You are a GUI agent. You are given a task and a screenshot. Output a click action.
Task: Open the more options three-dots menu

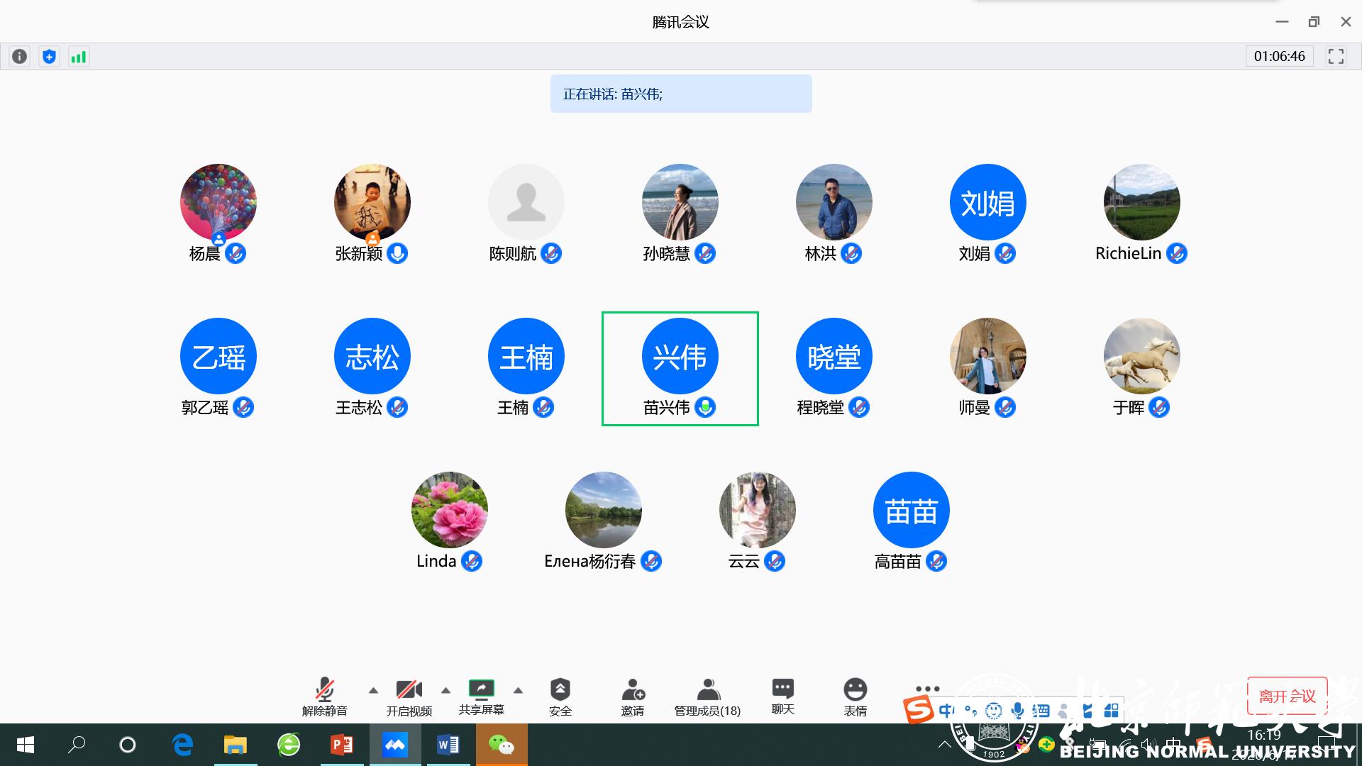pos(927,689)
